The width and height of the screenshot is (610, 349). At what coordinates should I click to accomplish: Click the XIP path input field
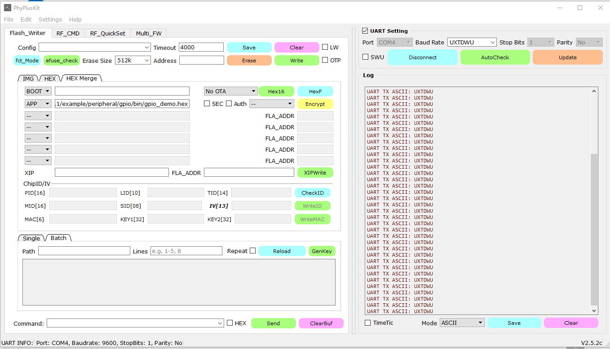click(x=112, y=172)
